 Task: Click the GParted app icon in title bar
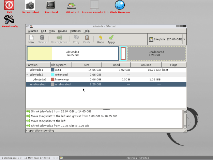click(x=31, y=26)
